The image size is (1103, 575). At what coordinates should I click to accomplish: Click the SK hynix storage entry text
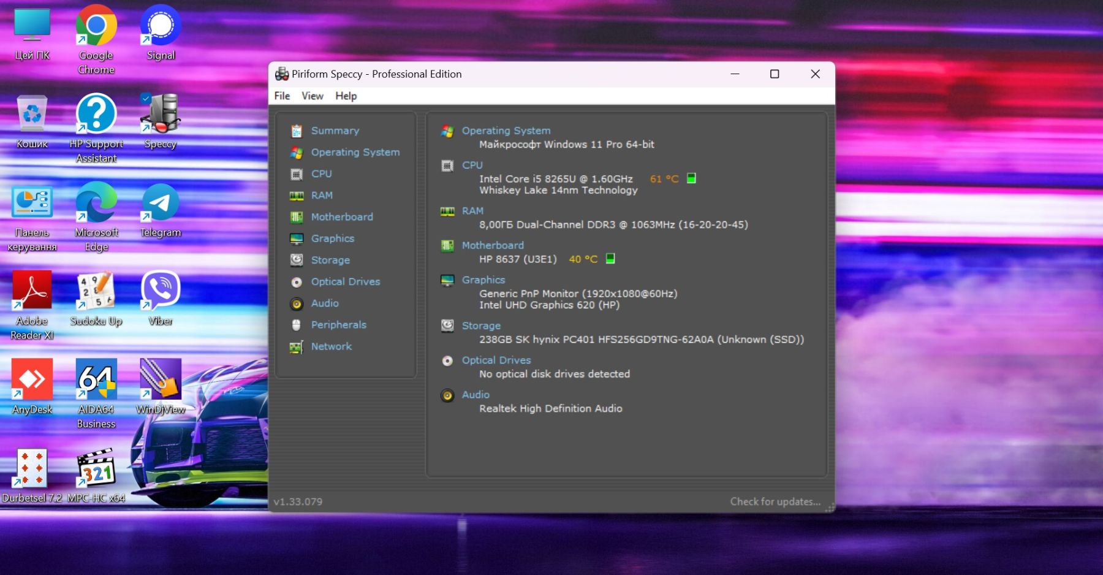pos(642,340)
